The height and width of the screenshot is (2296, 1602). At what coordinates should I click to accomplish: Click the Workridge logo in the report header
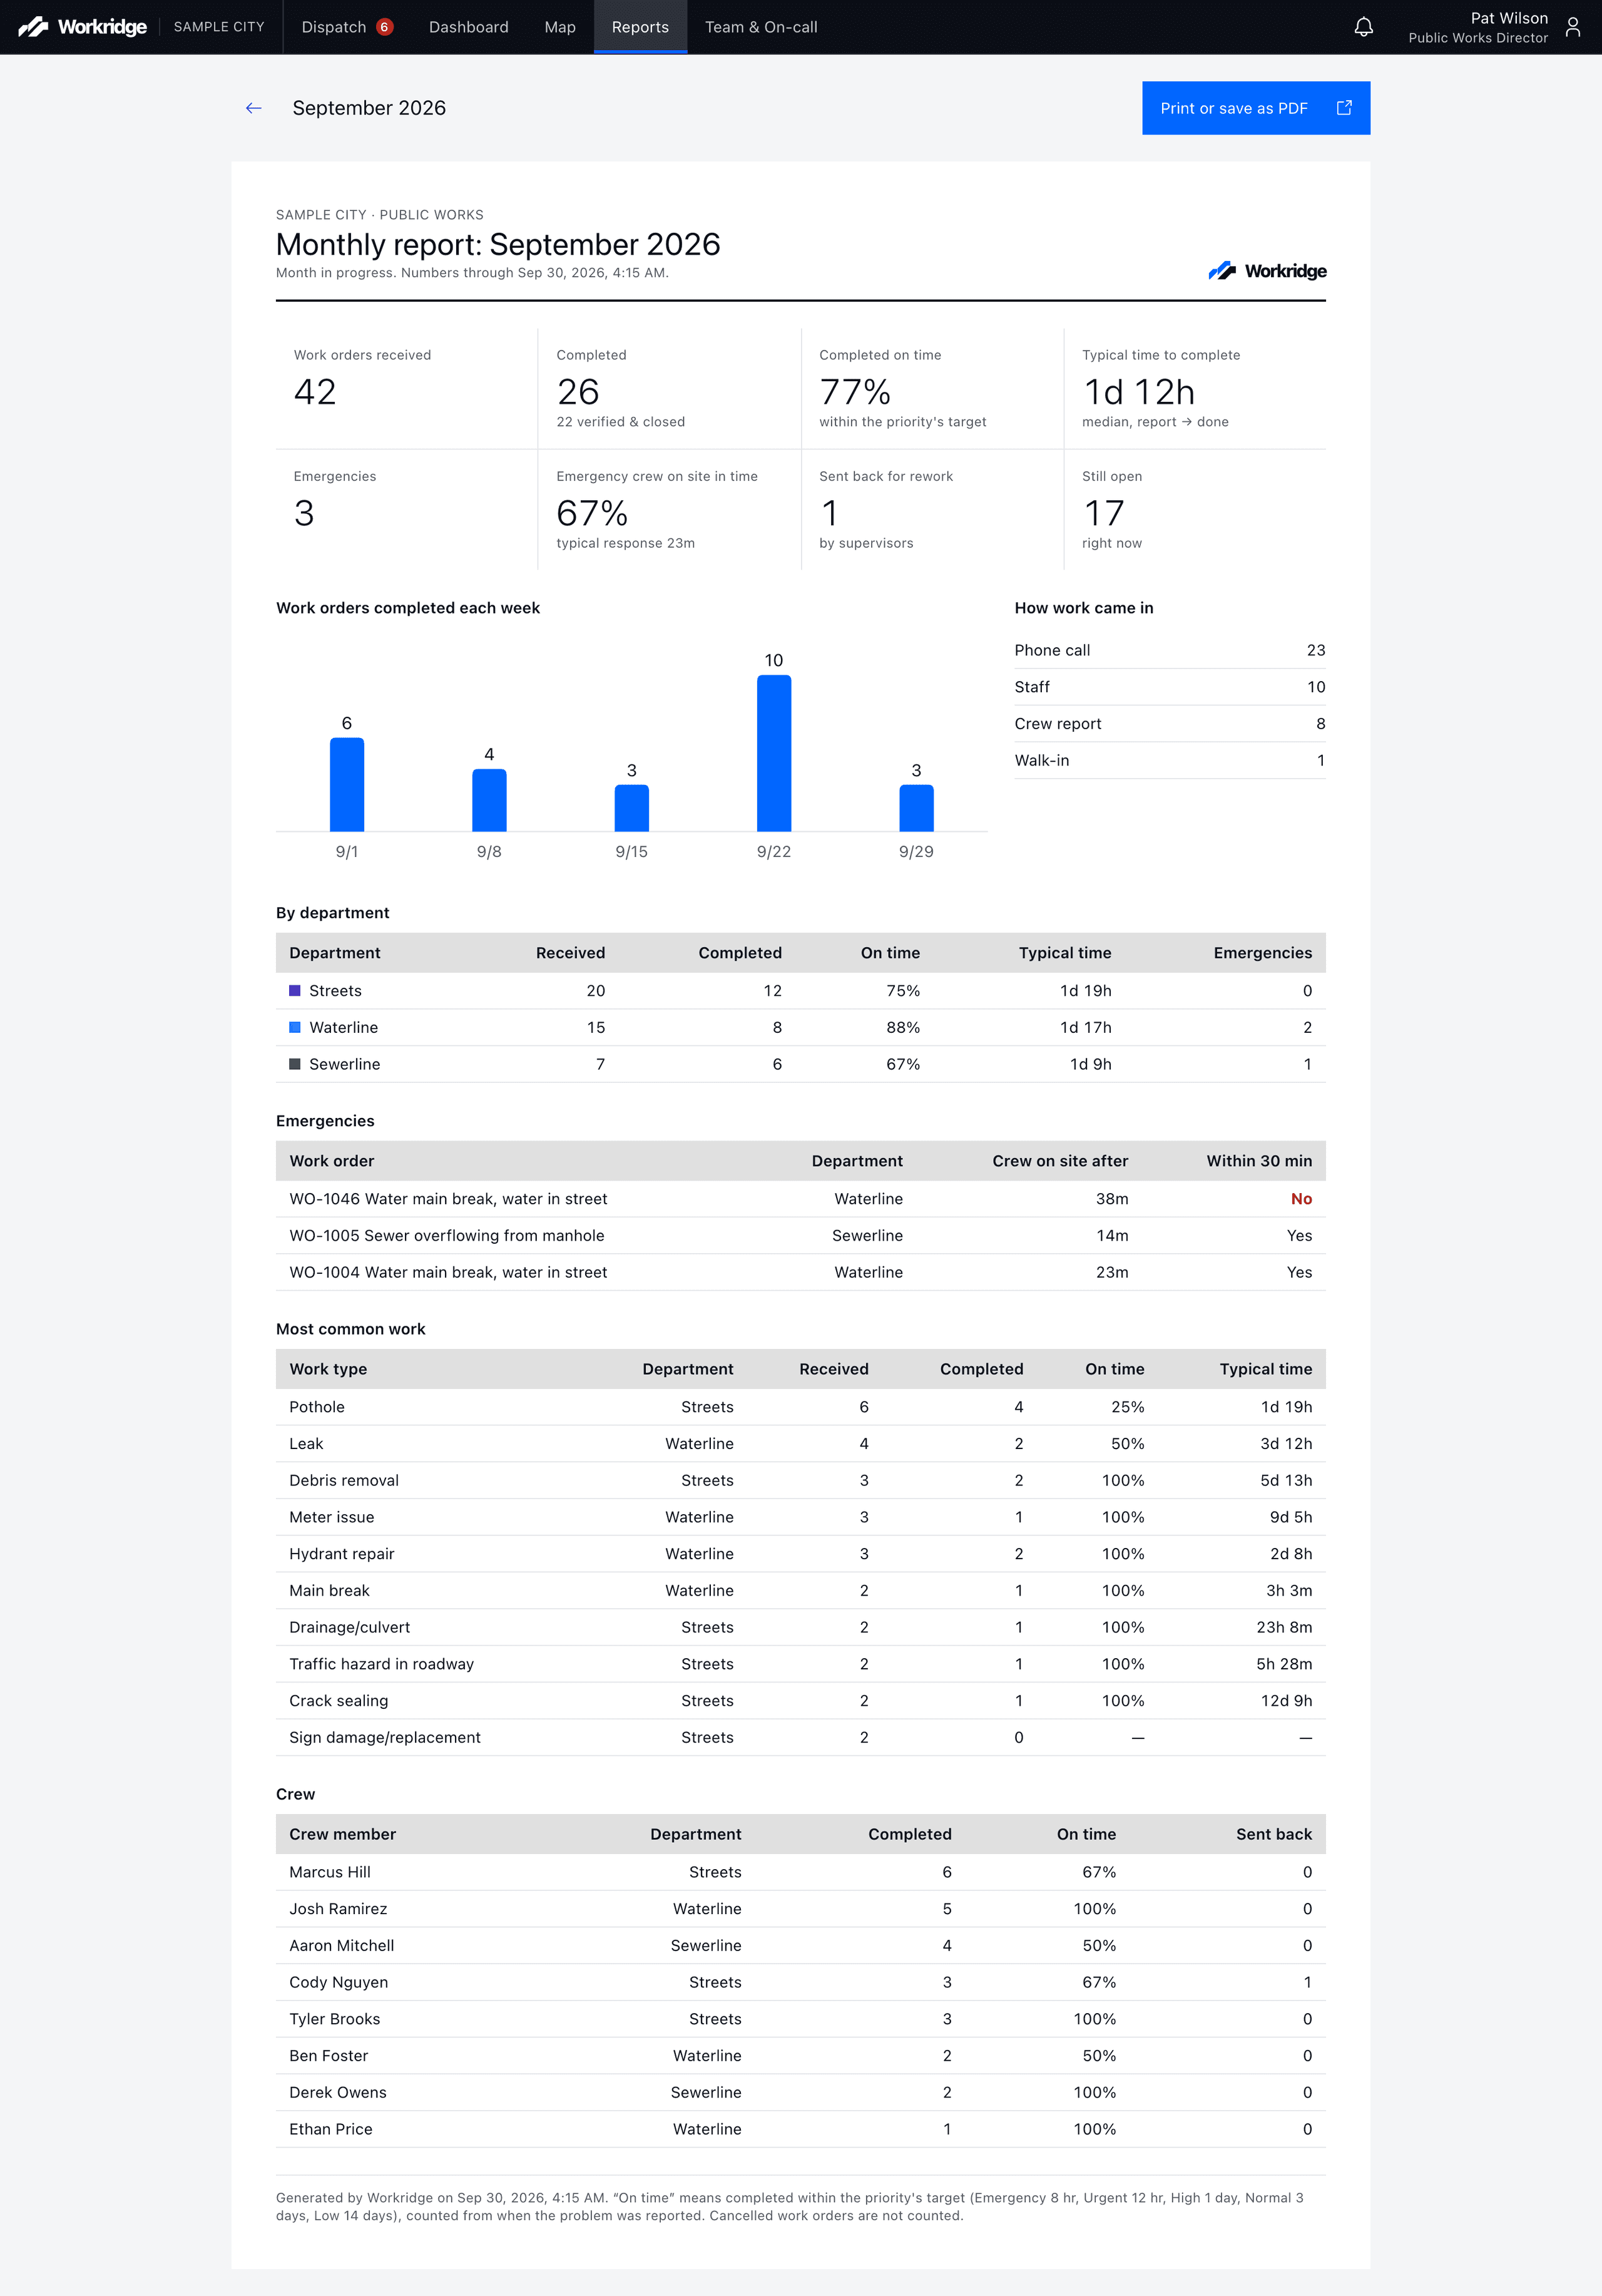pyautogui.click(x=1267, y=271)
